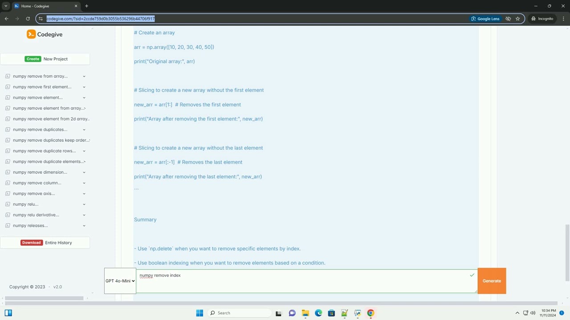
Task: Click terminal icon beside 'numpy releases...'
Action: pyautogui.click(x=8, y=225)
